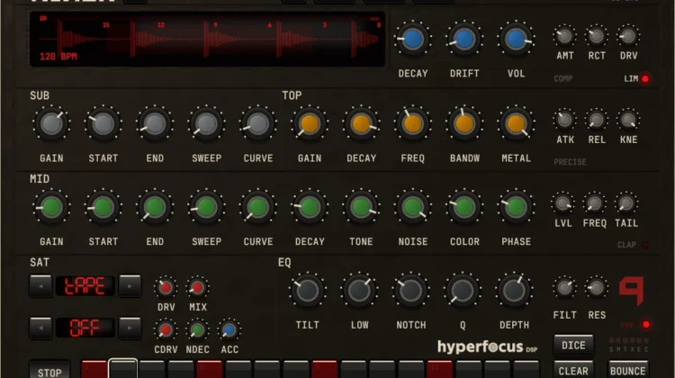Click the BOUNCE button
The width and height of the screenshot is (675, 378).
tap(627, 370)
